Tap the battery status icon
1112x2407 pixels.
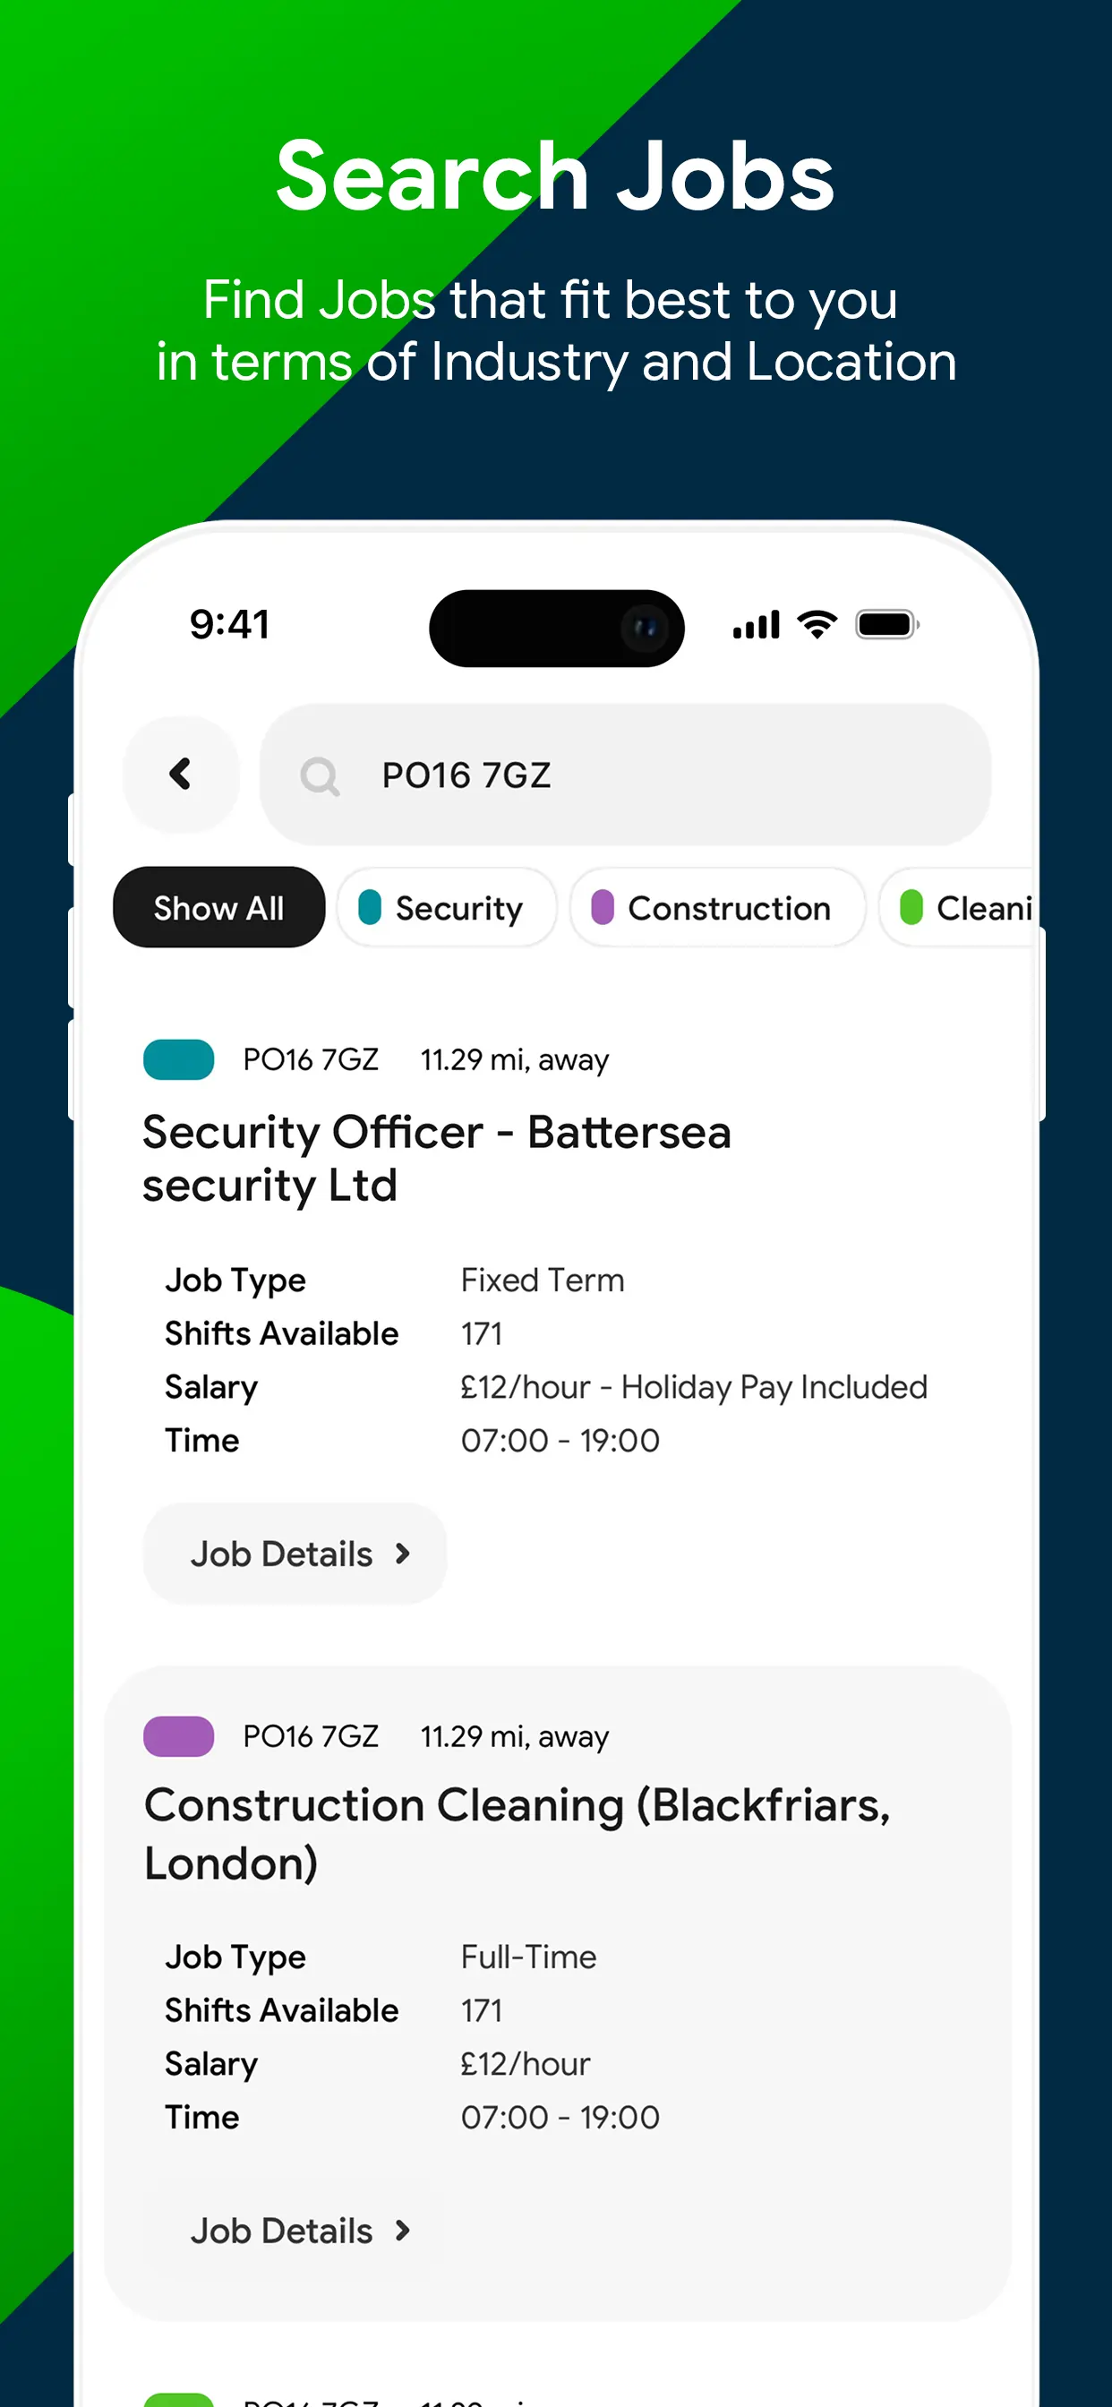pos(886,624)
